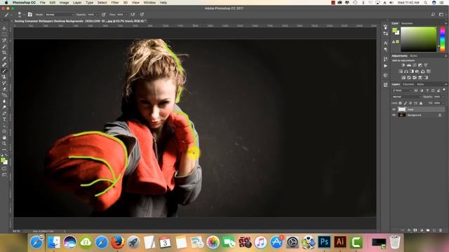Click the hue spectrum slider
This screenshot has height=252, width=449.
coord(443,39)
